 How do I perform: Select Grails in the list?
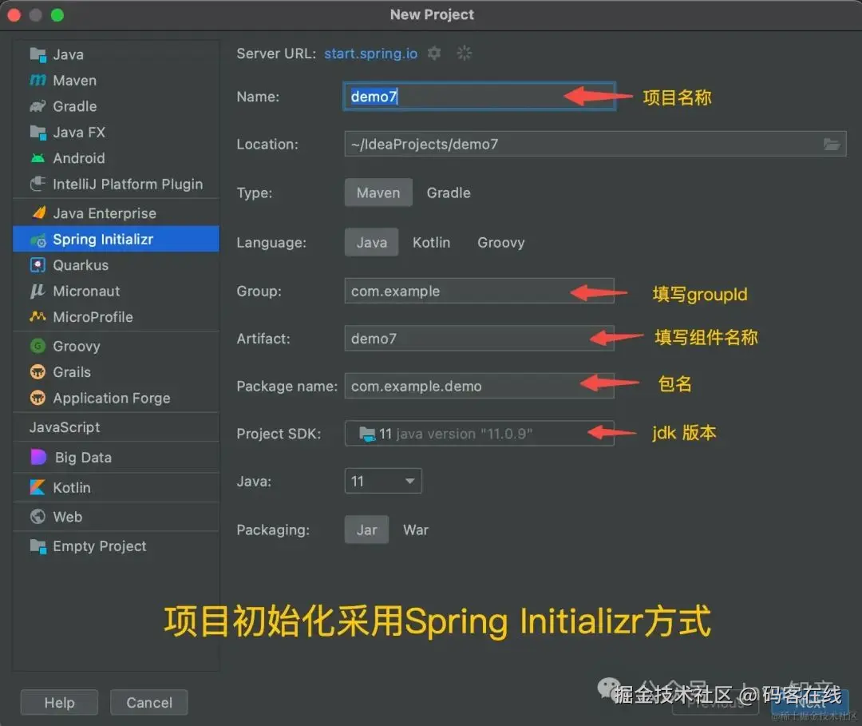pos(116,372)
